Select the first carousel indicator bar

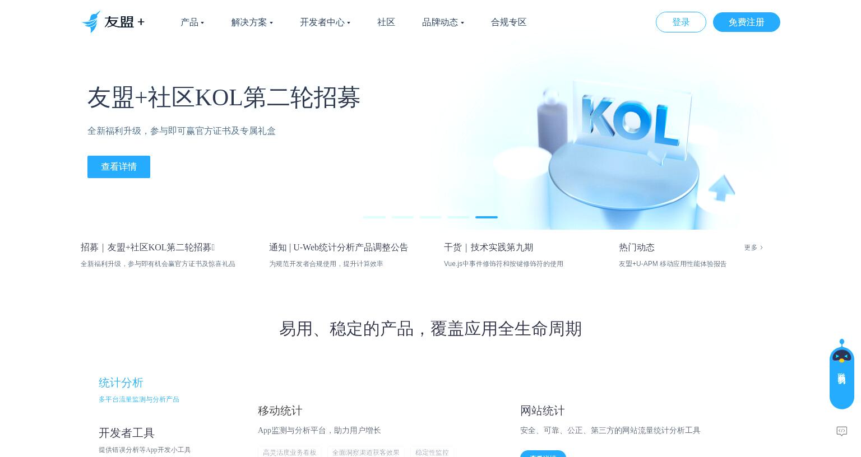click(374, 217)
